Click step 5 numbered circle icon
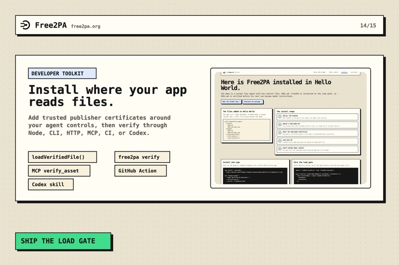This screenshot has width=399, height=265. 280,149
